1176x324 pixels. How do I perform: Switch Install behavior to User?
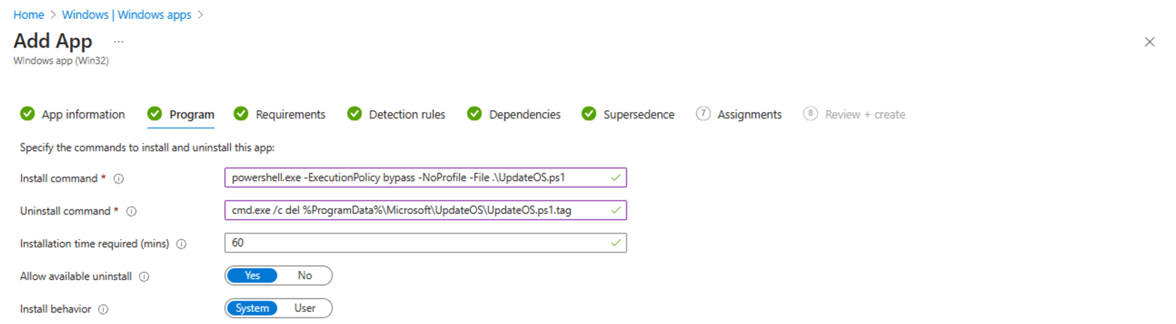(305, 308)
